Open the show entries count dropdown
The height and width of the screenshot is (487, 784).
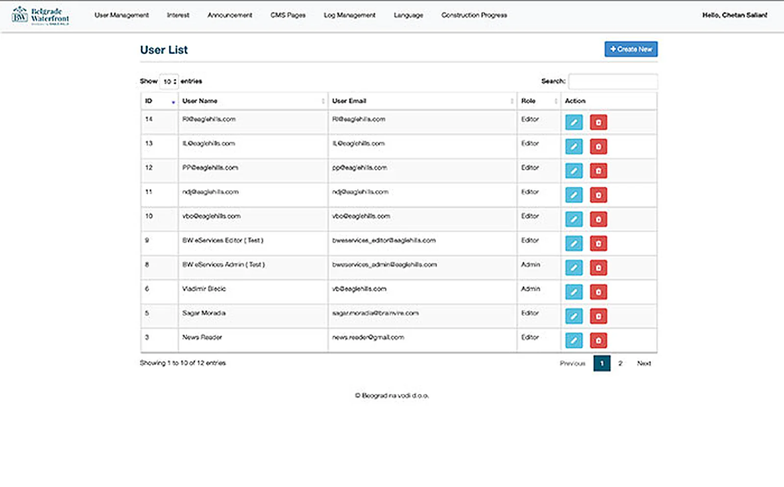169,81
